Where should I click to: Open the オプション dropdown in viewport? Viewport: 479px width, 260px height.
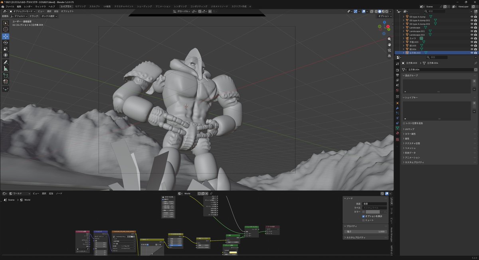(x=385, y=16)
